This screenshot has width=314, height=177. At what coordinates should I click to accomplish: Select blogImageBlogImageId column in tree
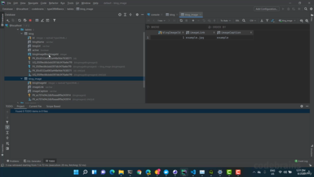point(45,54)
